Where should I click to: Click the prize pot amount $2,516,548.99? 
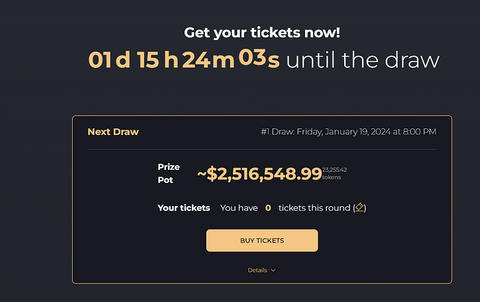(x=260, y=174)
